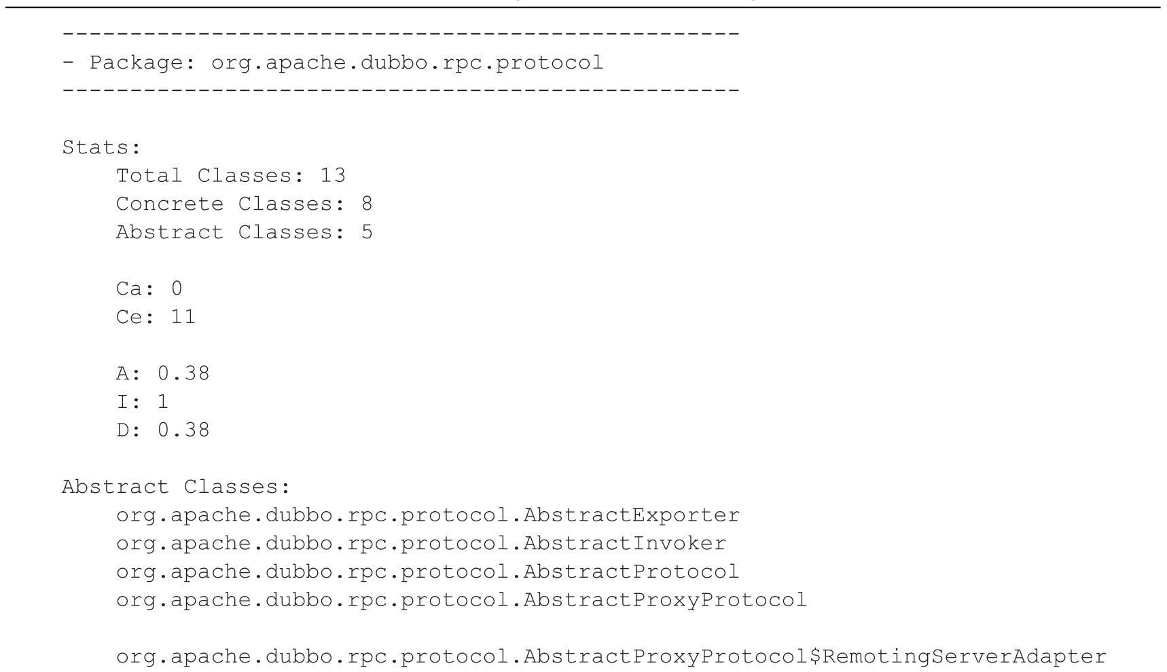This screenshot has height=672, width=1167.
Task: Click the "D: 0.38" distance value
Action: [162, 430]
